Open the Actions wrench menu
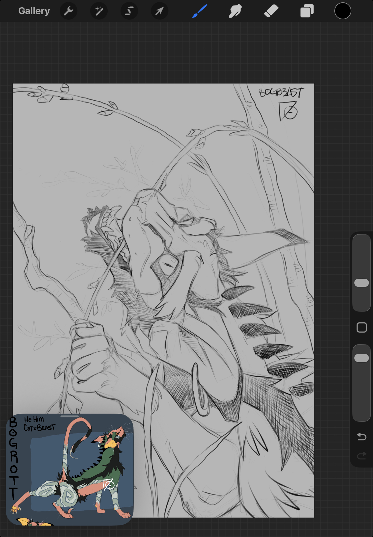Image resolution: width=373 pixels, height=537 pixels. [x=68, y=11]
